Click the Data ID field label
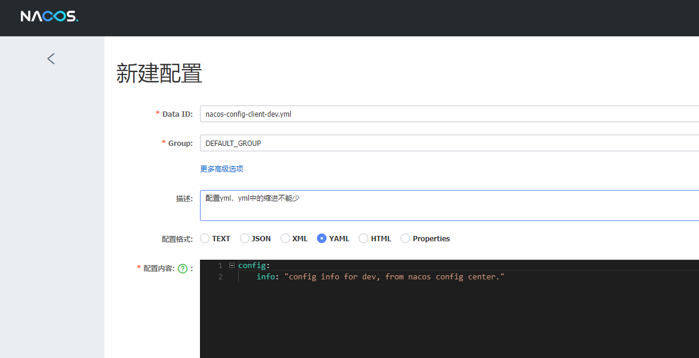The width and height of the screenshot is (699, 358). [177, 114]
